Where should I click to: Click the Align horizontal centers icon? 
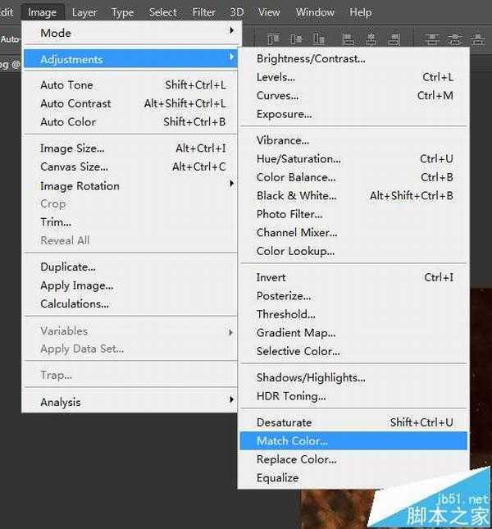coord(370,39)
